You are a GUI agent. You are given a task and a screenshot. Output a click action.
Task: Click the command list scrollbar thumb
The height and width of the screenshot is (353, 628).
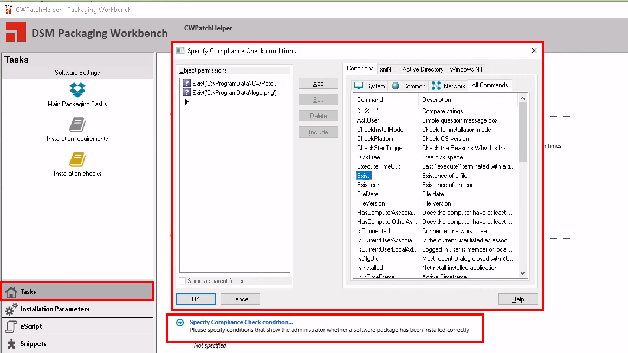(522, 132)
